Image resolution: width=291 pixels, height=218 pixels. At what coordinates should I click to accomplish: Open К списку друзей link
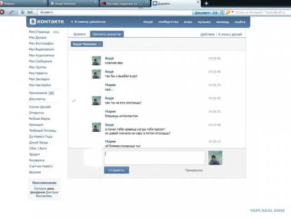230,35
